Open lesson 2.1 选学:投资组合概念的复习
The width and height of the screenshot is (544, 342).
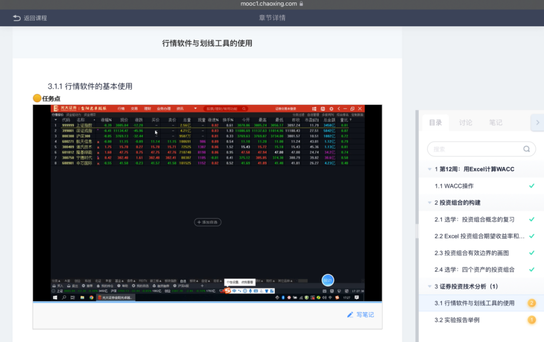(474, 220)
